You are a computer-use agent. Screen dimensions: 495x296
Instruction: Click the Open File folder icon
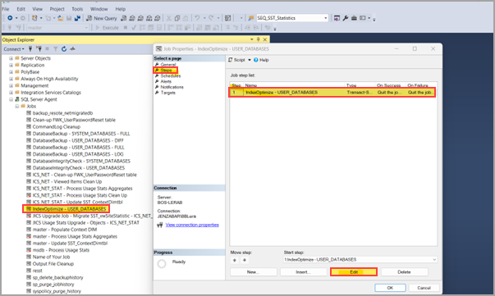coord(60,18)
